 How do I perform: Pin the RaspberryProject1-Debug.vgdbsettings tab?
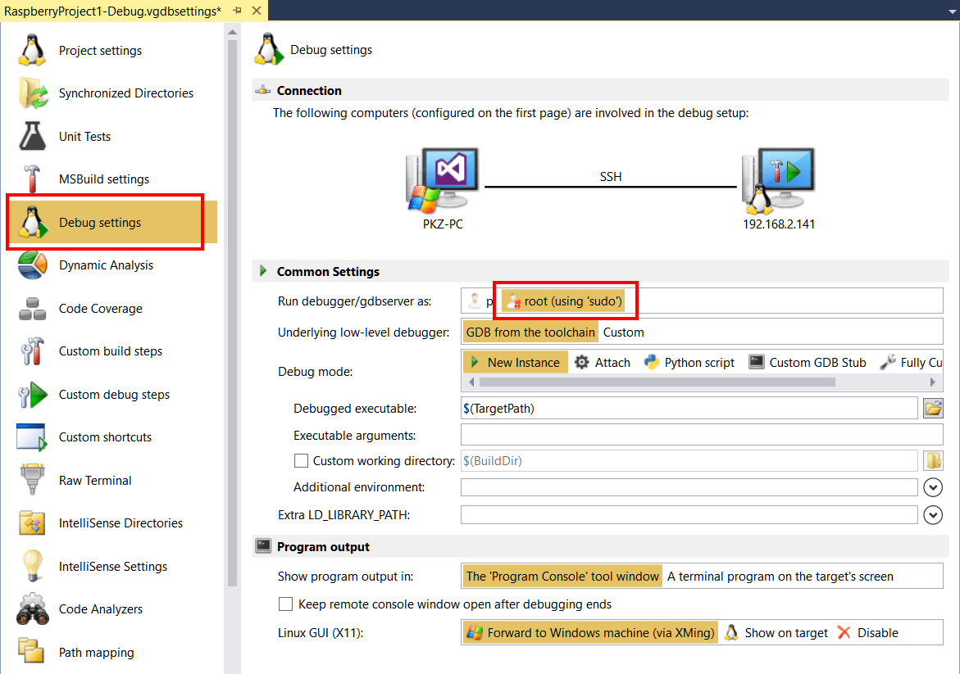[237, 11]
